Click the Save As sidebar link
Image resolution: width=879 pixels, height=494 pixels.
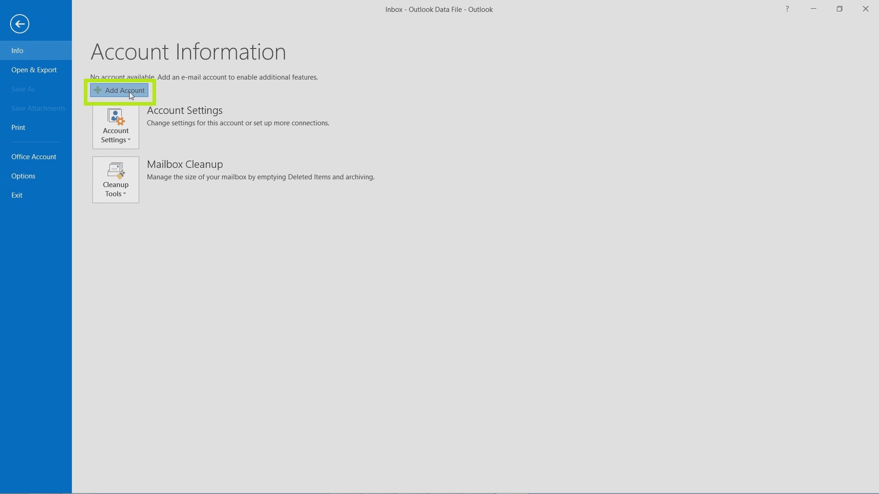click(22, 89)
